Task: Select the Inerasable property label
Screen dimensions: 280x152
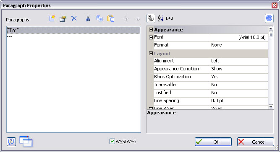Action: pyautogui.click(x=165, y=85)
